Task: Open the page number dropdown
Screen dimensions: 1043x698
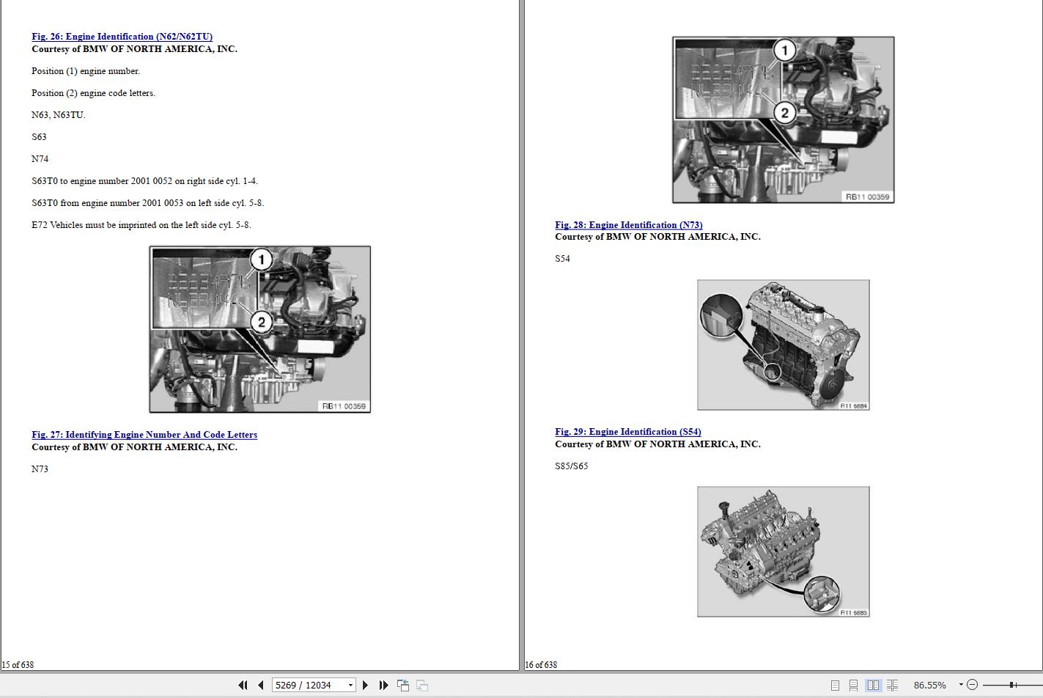Action: [x=349, y=685]
